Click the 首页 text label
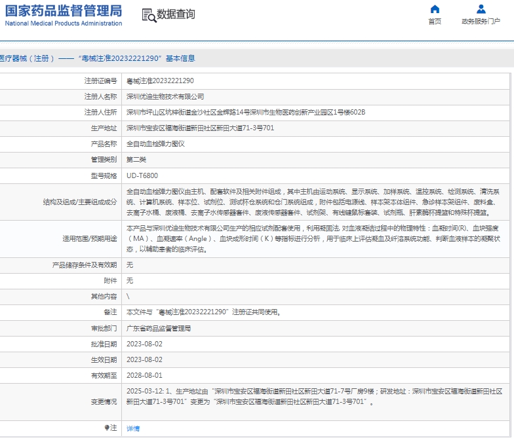This screenshot has height=440, width=514. [435, 21]
